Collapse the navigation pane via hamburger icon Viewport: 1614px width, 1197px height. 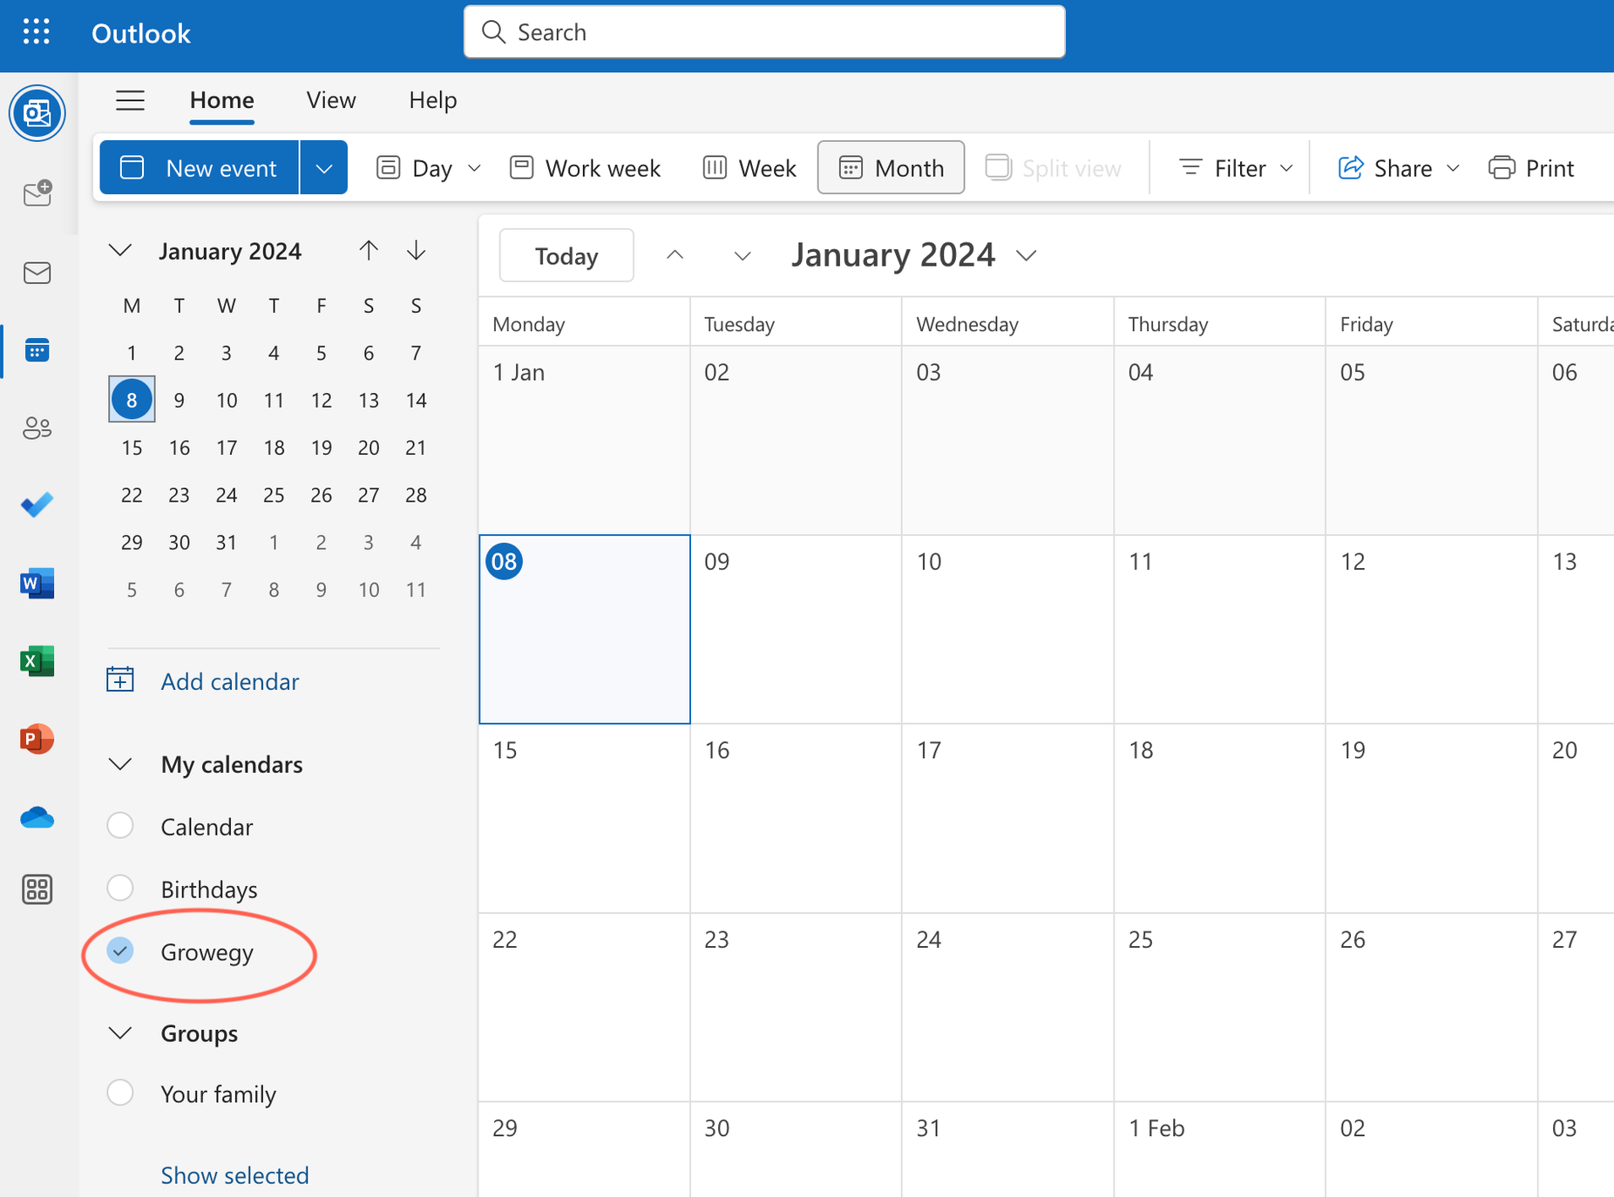(130, 100)
